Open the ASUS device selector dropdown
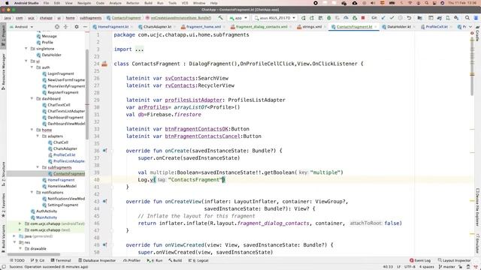The width and height of the screenshot is (481, 270). click(x=275, y=18)
